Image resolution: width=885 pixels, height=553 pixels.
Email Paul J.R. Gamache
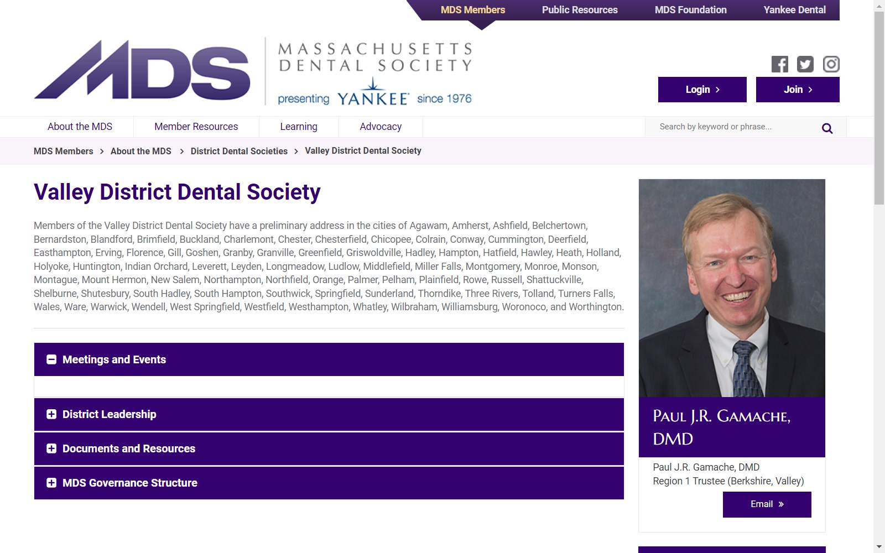pos(767,504)
